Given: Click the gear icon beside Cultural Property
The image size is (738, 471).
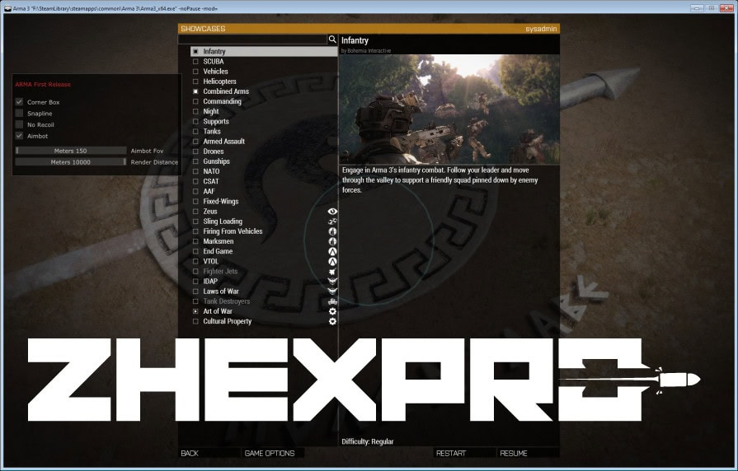Looking at the screenshot, I should pos(332,321).
